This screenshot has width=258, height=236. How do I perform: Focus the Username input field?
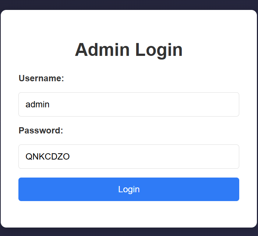point(129,104)
